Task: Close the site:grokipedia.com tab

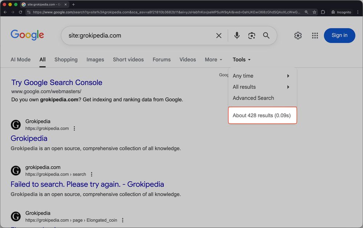Action: tap(65, 4)
